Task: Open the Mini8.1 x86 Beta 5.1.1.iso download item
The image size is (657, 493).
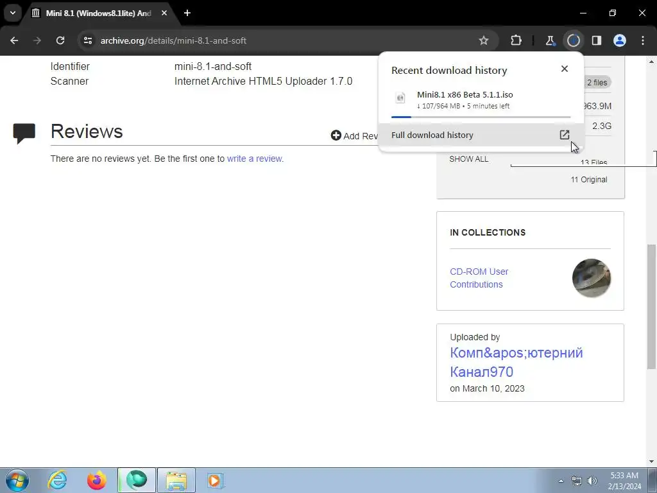Action: pyautogui.click(x=481, y=100)
